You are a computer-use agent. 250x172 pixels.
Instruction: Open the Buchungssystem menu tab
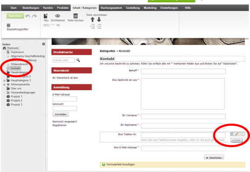[x=111, y=8]
